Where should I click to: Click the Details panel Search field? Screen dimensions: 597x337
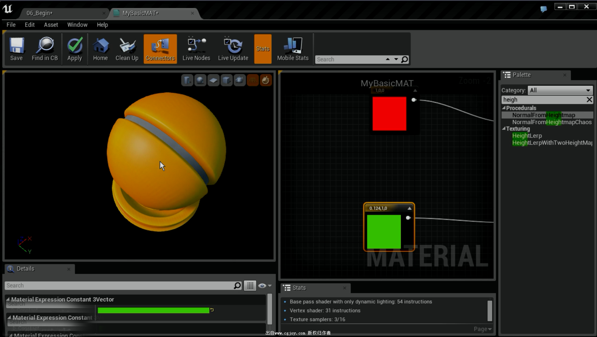click(x=119, y=286)
